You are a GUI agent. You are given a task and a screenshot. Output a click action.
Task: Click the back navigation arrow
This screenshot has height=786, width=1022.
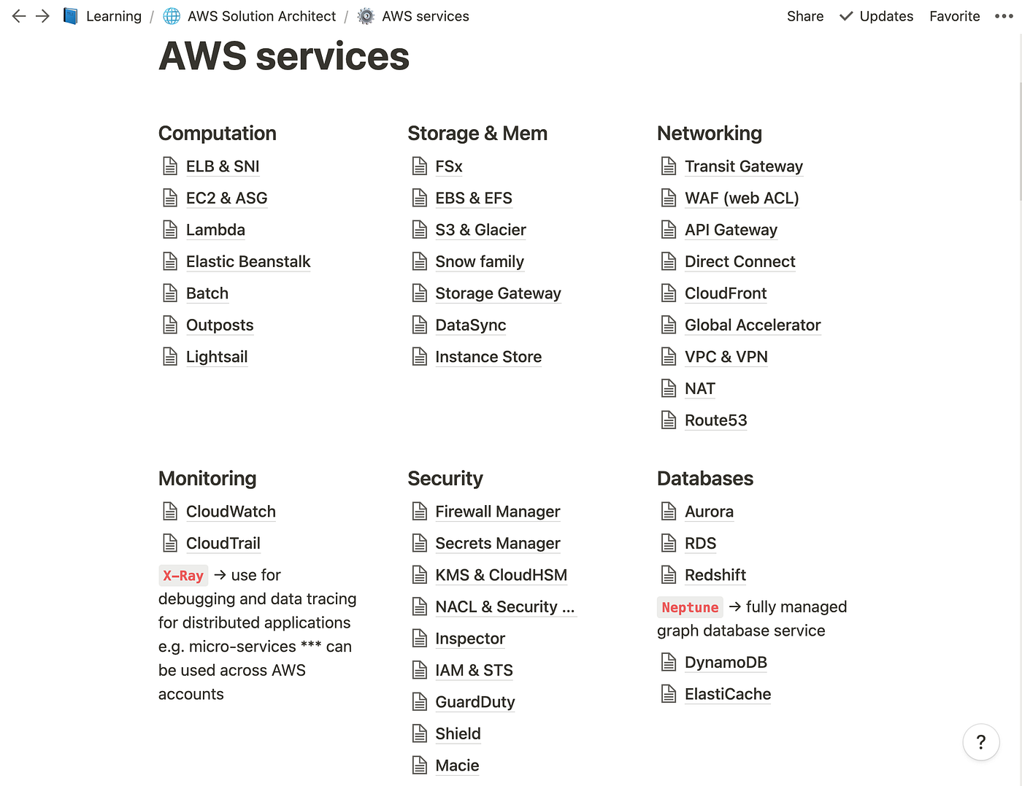19,16
